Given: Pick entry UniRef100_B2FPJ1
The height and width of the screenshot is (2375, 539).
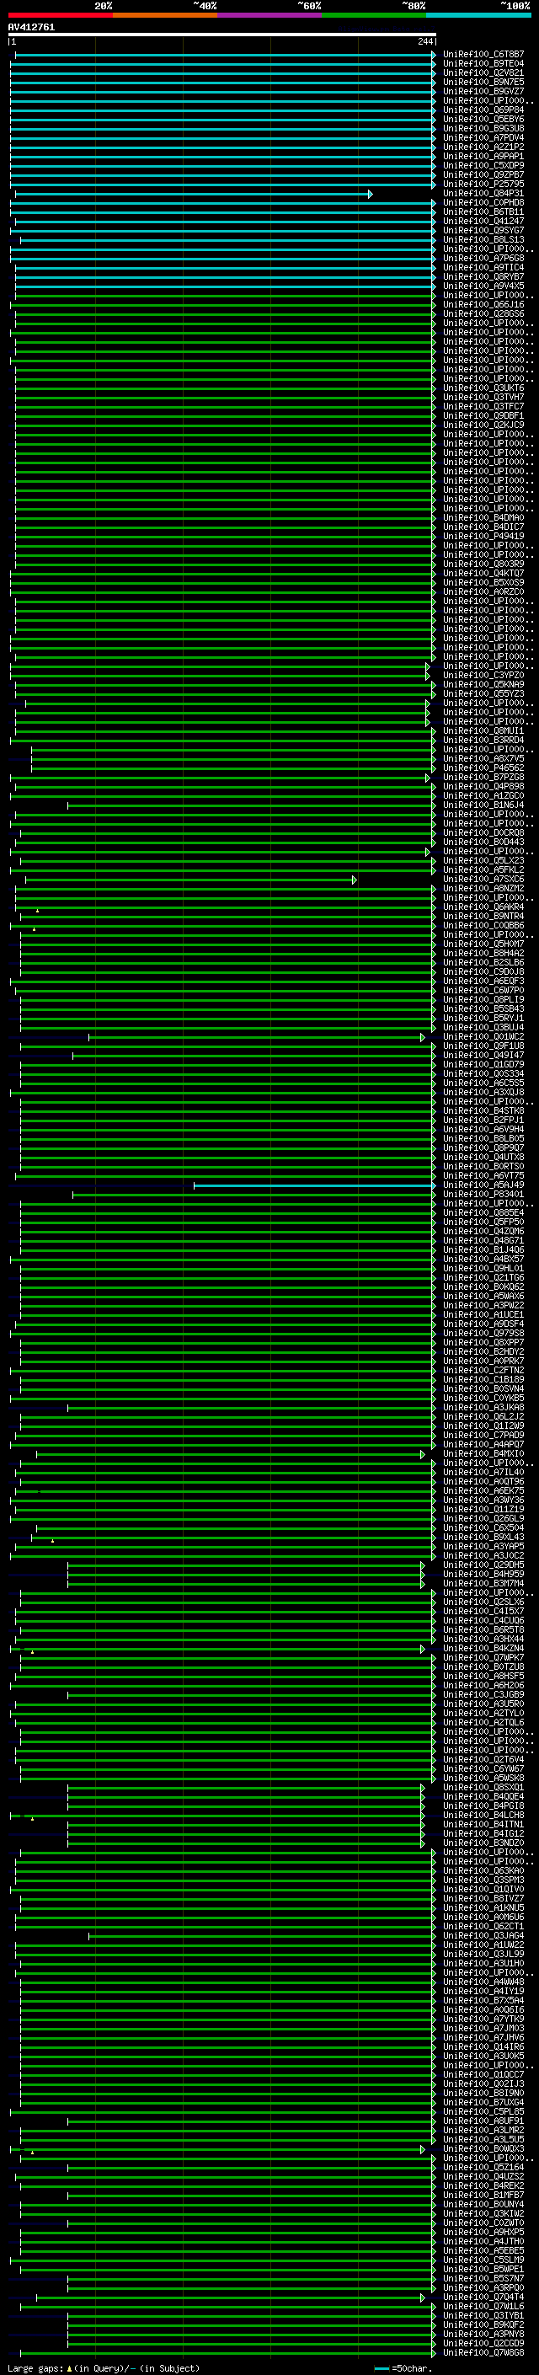Looking at the screenshot, I should [483, 1120].
